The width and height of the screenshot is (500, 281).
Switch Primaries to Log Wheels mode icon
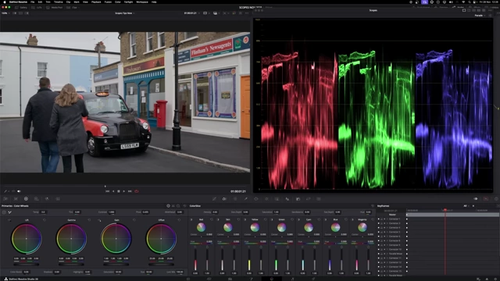pyautogui.click(x=178, y=206)
